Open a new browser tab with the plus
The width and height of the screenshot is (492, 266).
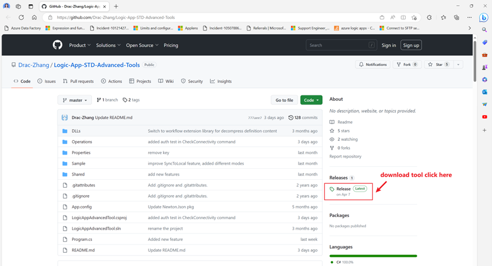pos(116,6)
